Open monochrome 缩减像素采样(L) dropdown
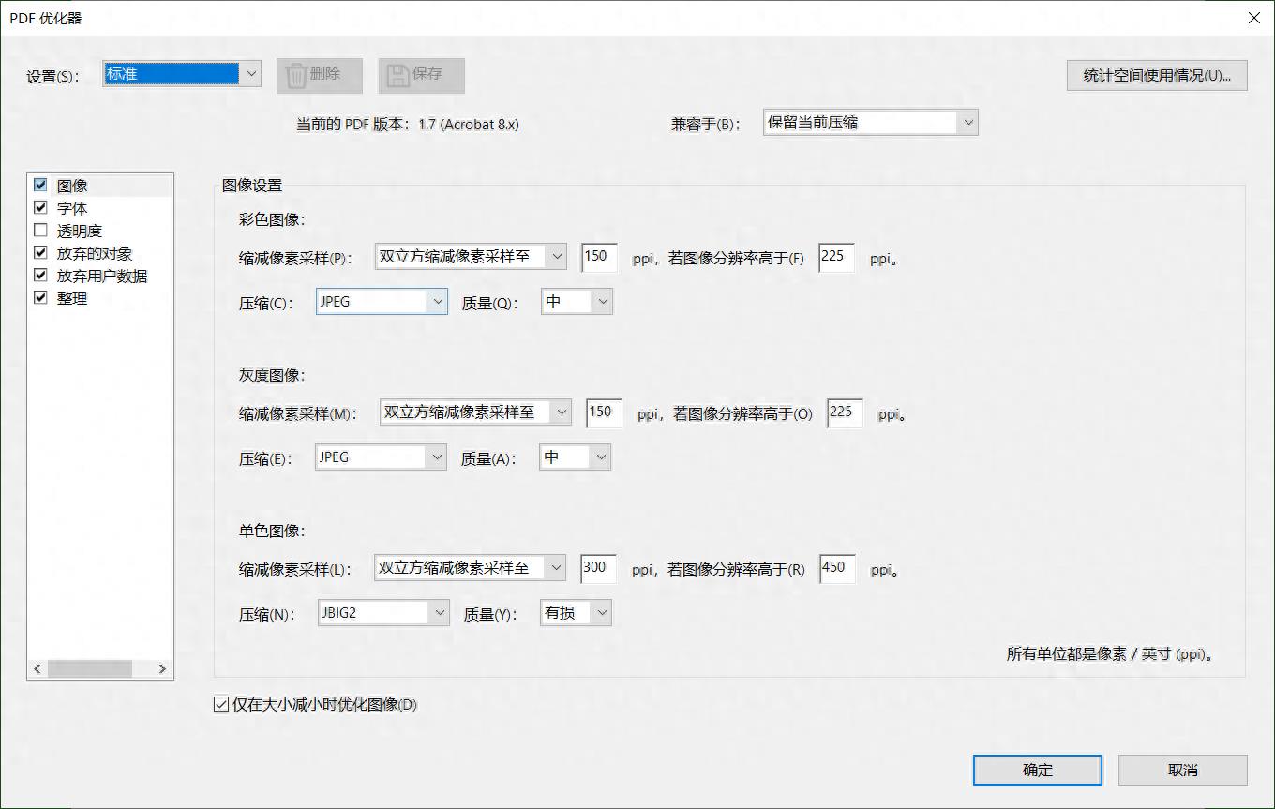Image resolution: width=1275 pixels, height=809 pixels. [470, 568]
